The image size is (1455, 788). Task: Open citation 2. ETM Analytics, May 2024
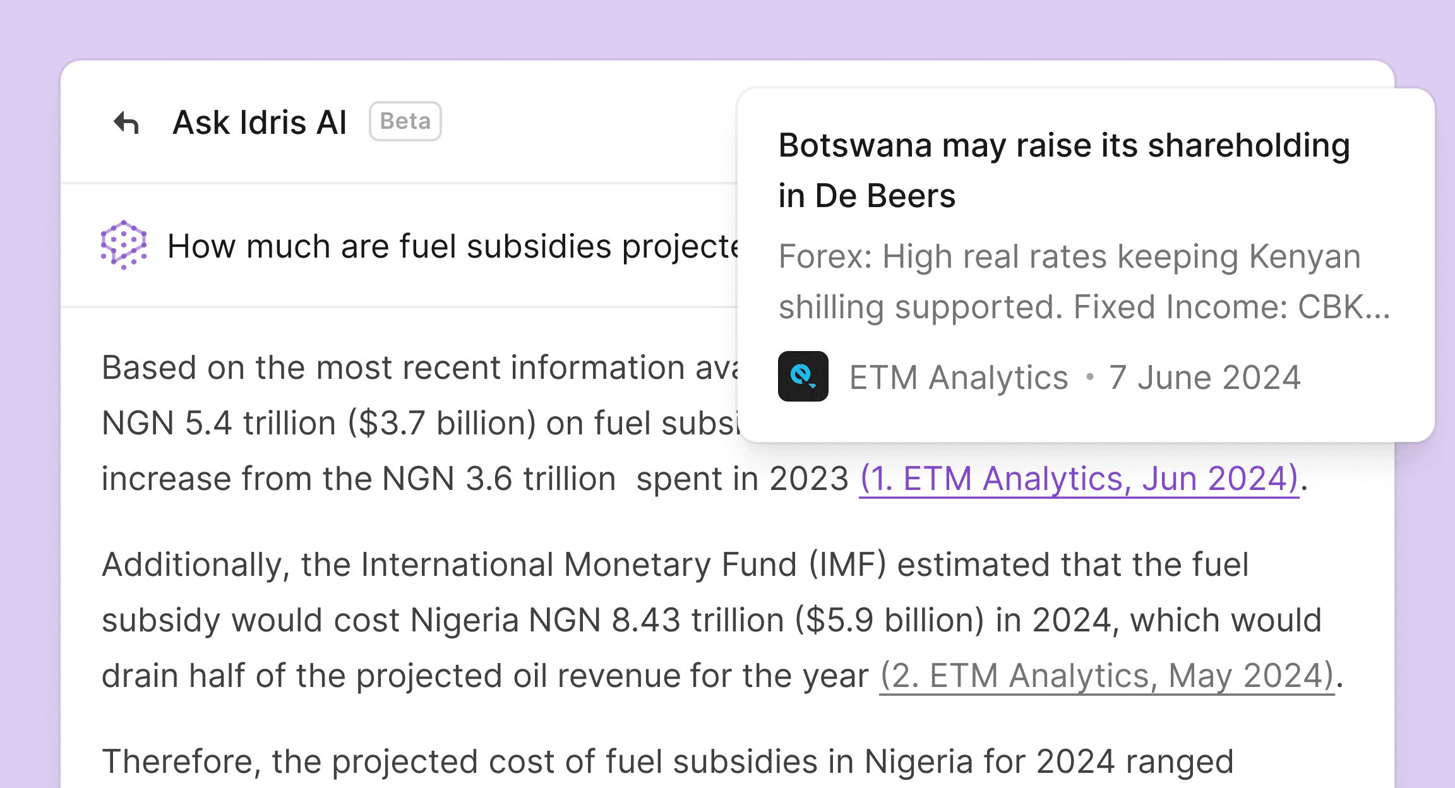(x=1107, y=676)
